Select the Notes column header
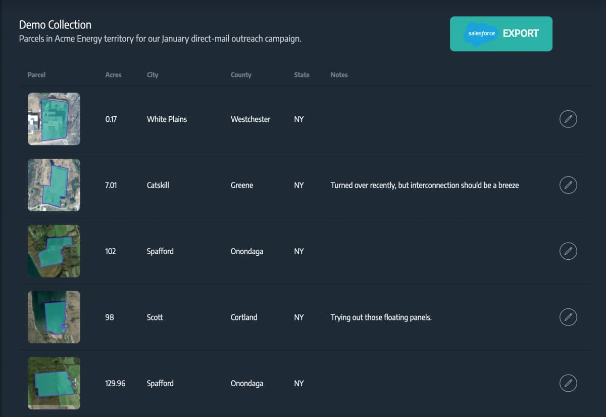Screen dimensions: 606x417 click(x=339, y=75)
